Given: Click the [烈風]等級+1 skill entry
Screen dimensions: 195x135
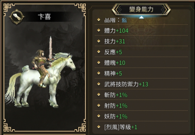Looking at the screenshot, I should pyautogui.click(x=121, y=127).
